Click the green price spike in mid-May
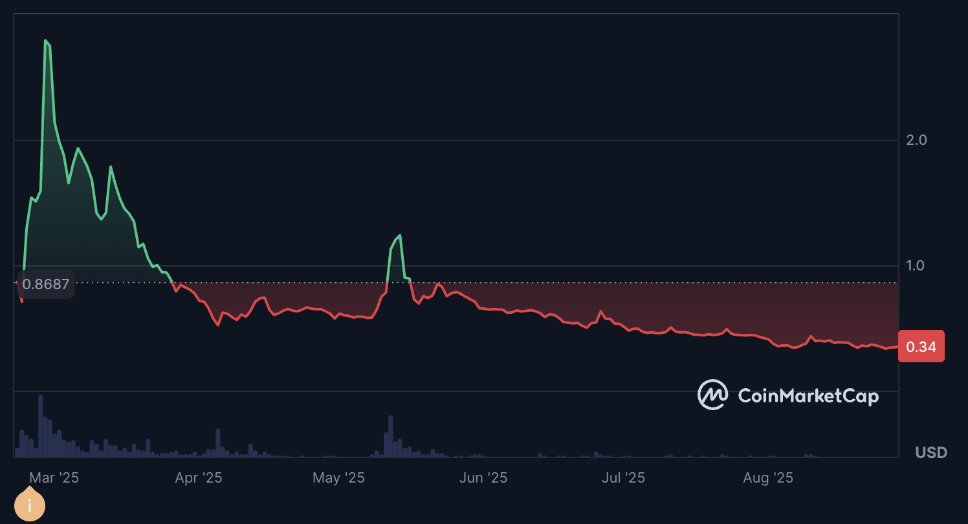The image size is (968, 524). pos(401,235)
